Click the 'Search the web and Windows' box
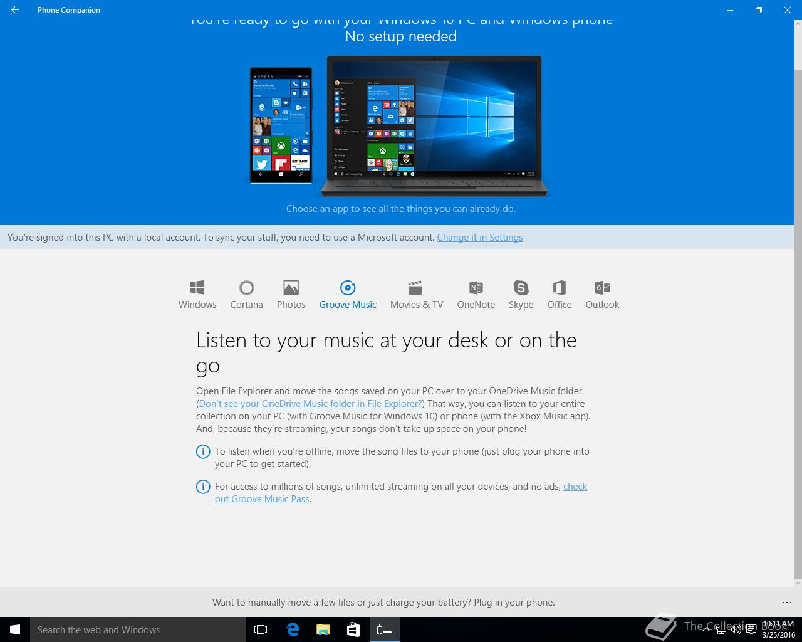Image resolution: width=802 pixels, height=642 pixels. tap(138, 629)
